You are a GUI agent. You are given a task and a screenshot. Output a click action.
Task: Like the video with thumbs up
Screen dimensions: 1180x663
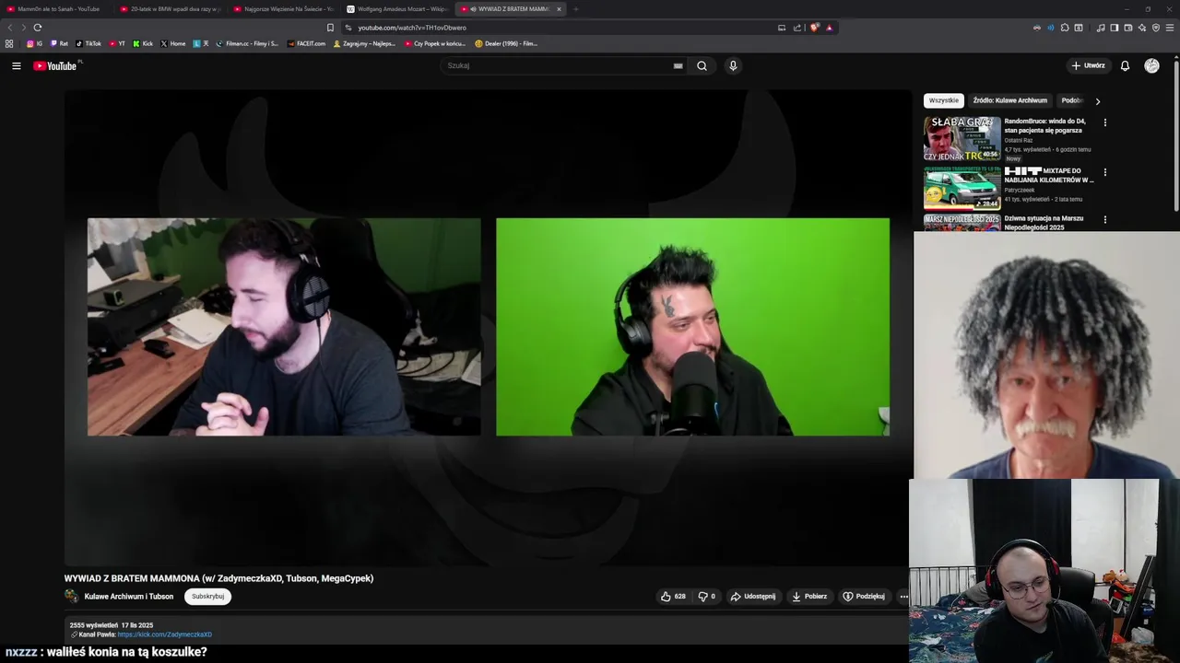click(x=673, y=596)
